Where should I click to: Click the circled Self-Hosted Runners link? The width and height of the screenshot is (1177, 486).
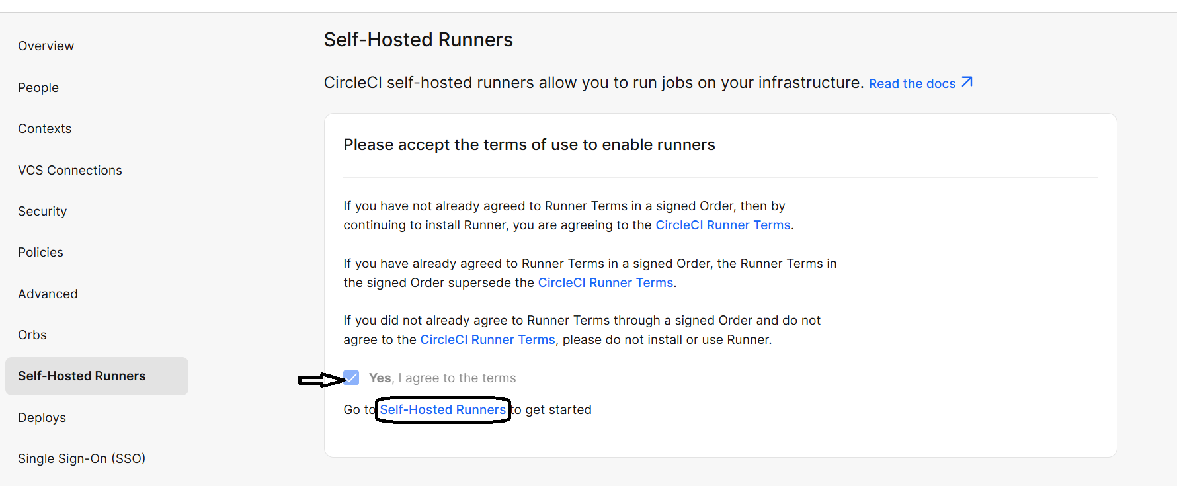(x=442, y=409)
